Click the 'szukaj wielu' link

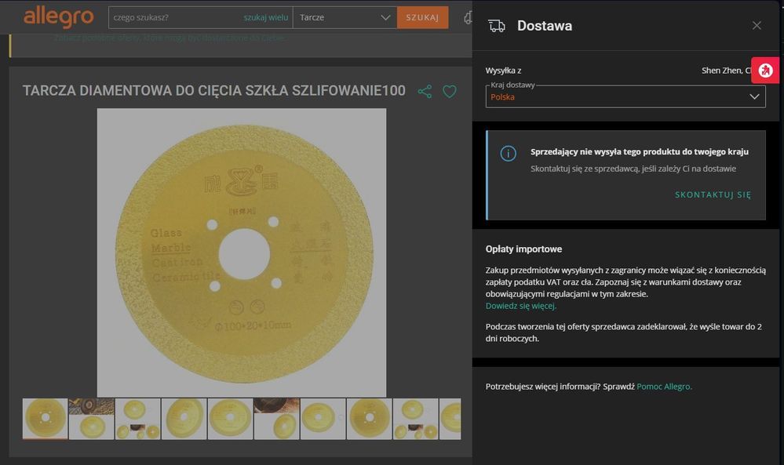pos(265,17)
